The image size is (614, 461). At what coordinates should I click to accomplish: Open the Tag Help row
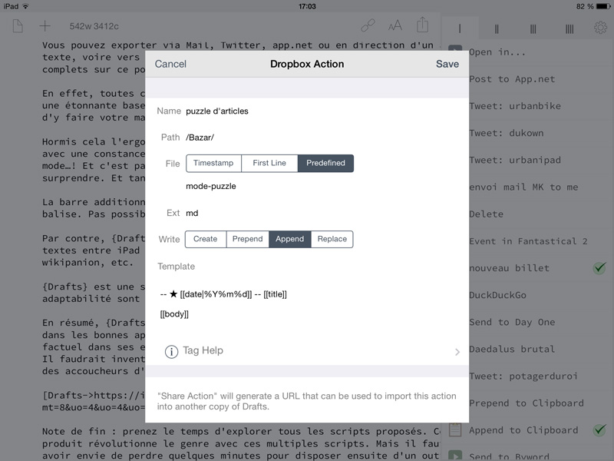point(307,351)
